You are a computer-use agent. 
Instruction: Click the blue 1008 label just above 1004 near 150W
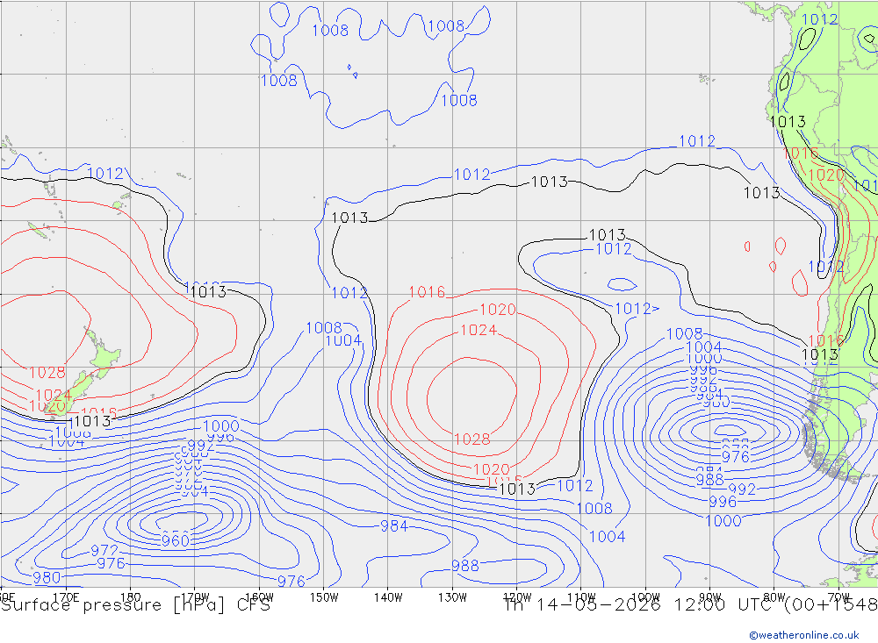pyautogui.click(x=324, y=327)
